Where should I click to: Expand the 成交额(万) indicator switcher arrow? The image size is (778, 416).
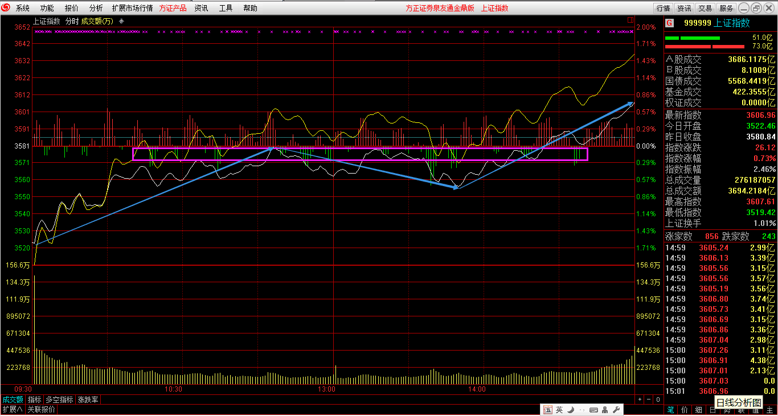click(x=121, y=21)
